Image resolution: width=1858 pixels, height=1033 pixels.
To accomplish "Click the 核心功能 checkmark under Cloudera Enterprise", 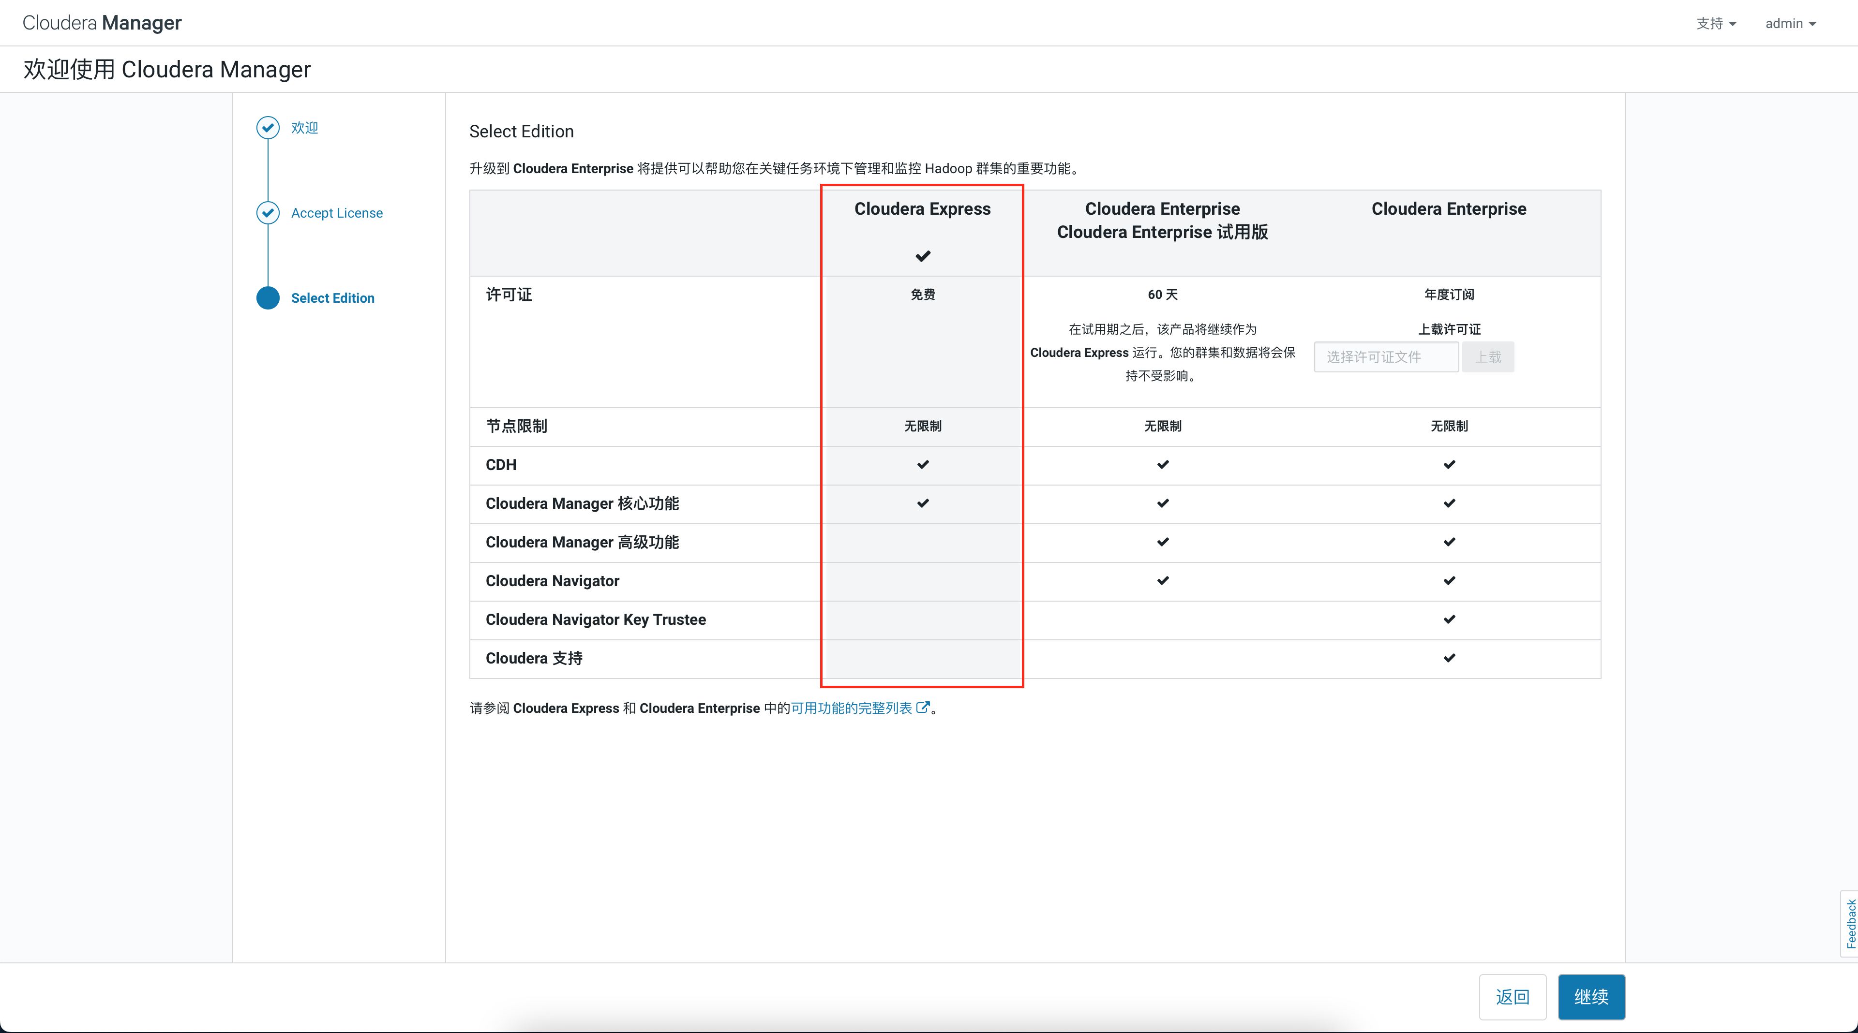I will coord(1449,503).
